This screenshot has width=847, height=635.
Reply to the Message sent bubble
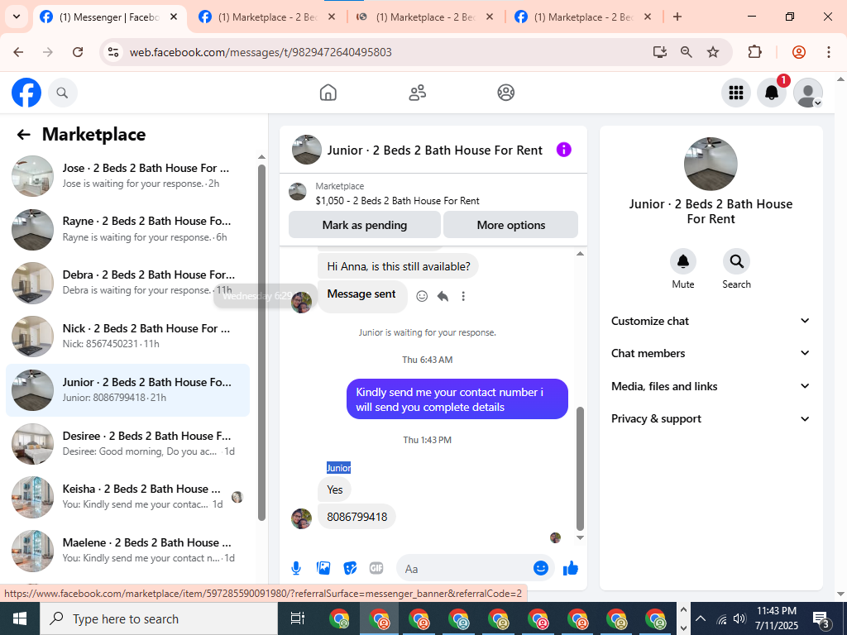[443, 296]
